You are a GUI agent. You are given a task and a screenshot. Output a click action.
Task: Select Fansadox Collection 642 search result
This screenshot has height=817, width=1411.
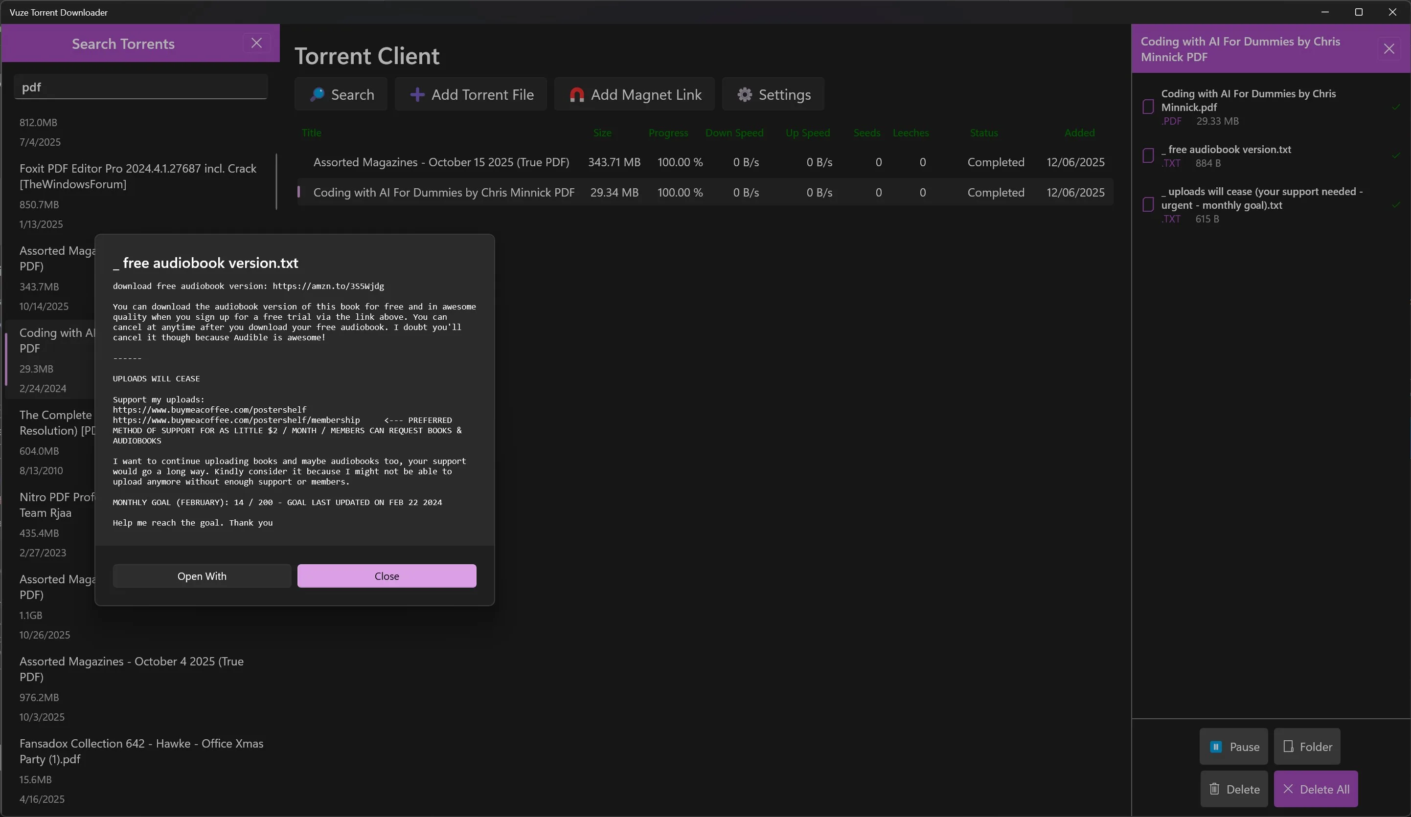pos(140,771)
